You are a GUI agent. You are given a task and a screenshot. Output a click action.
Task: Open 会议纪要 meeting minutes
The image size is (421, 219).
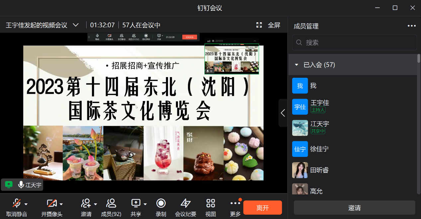coord(186,208)
